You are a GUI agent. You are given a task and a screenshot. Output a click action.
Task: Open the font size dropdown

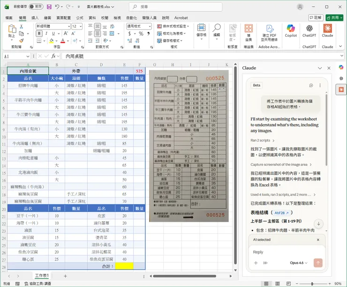81,26
